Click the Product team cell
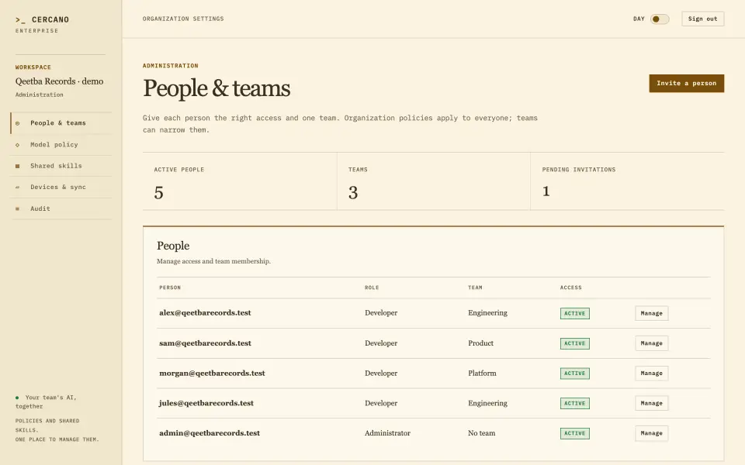 pyautogui.click(x=480, y=343)
